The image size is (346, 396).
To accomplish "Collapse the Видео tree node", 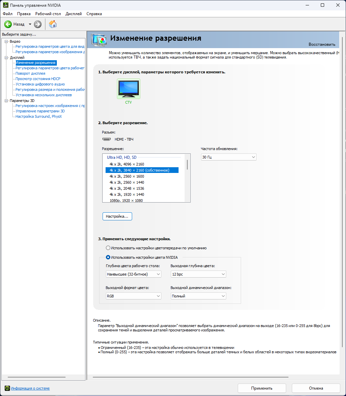I will coord(6,41).
